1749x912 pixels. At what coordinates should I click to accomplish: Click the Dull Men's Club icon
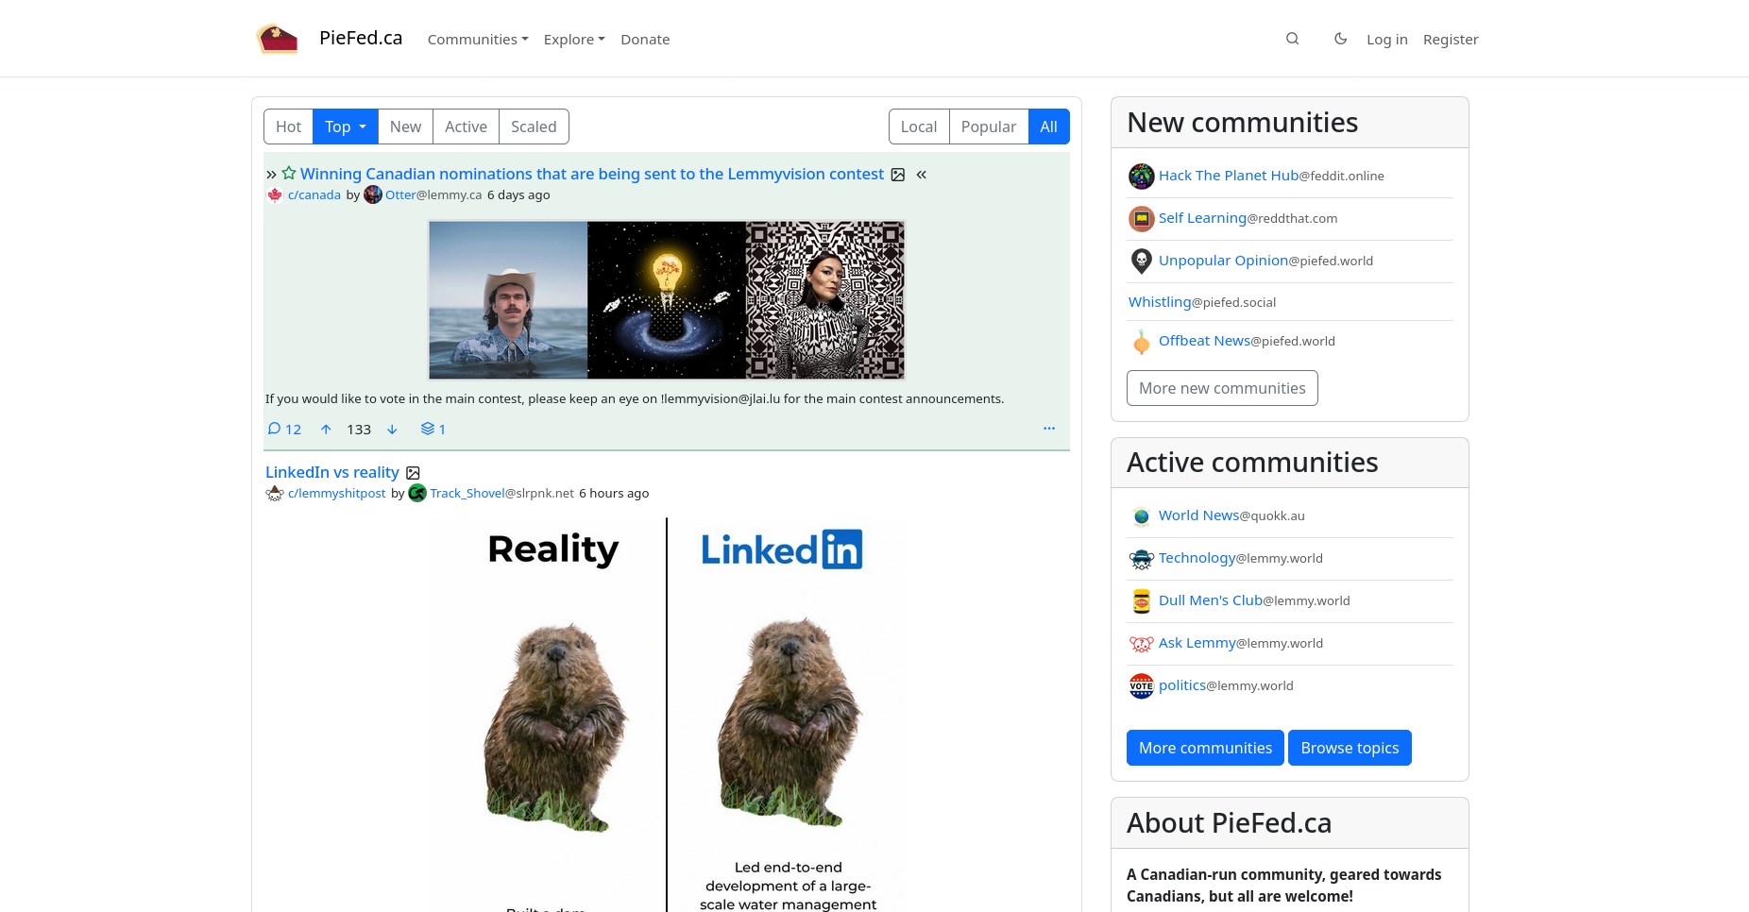click(x=1141, y=601)
